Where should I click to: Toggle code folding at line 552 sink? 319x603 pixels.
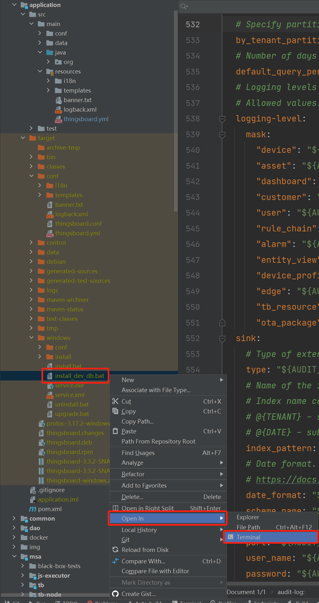coord(222,339)
